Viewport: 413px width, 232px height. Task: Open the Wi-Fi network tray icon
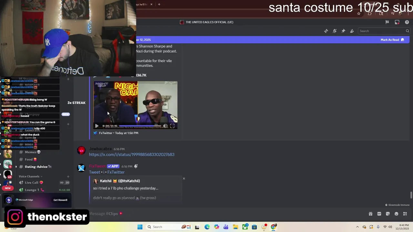[385, 227]
